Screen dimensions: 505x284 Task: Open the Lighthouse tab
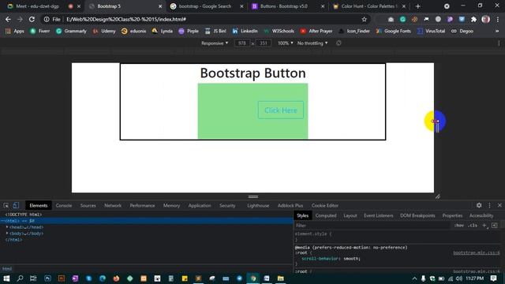coord(258,205)
